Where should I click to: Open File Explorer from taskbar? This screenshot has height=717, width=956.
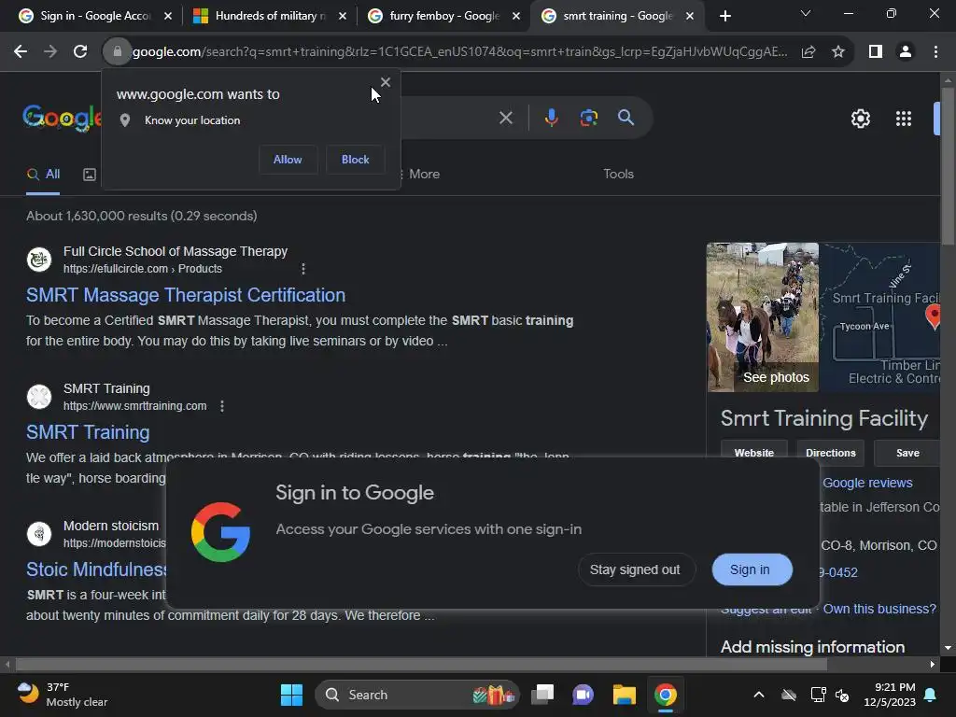(x=625, y=695)
